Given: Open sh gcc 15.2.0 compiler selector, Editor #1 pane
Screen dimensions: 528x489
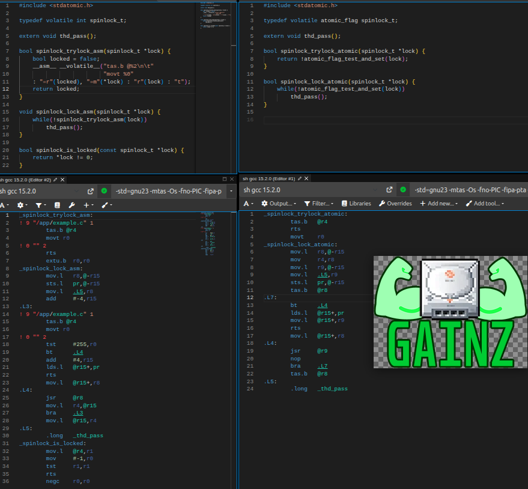Looking at the screenshot, I should [x=310, y=190].
